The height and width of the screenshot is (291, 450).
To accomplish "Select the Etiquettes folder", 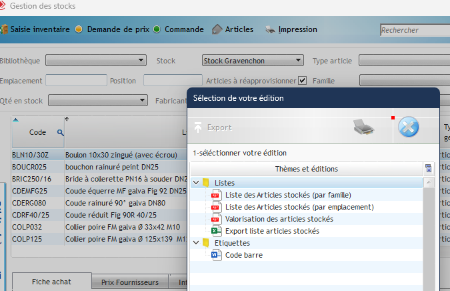I will point(232,243).
